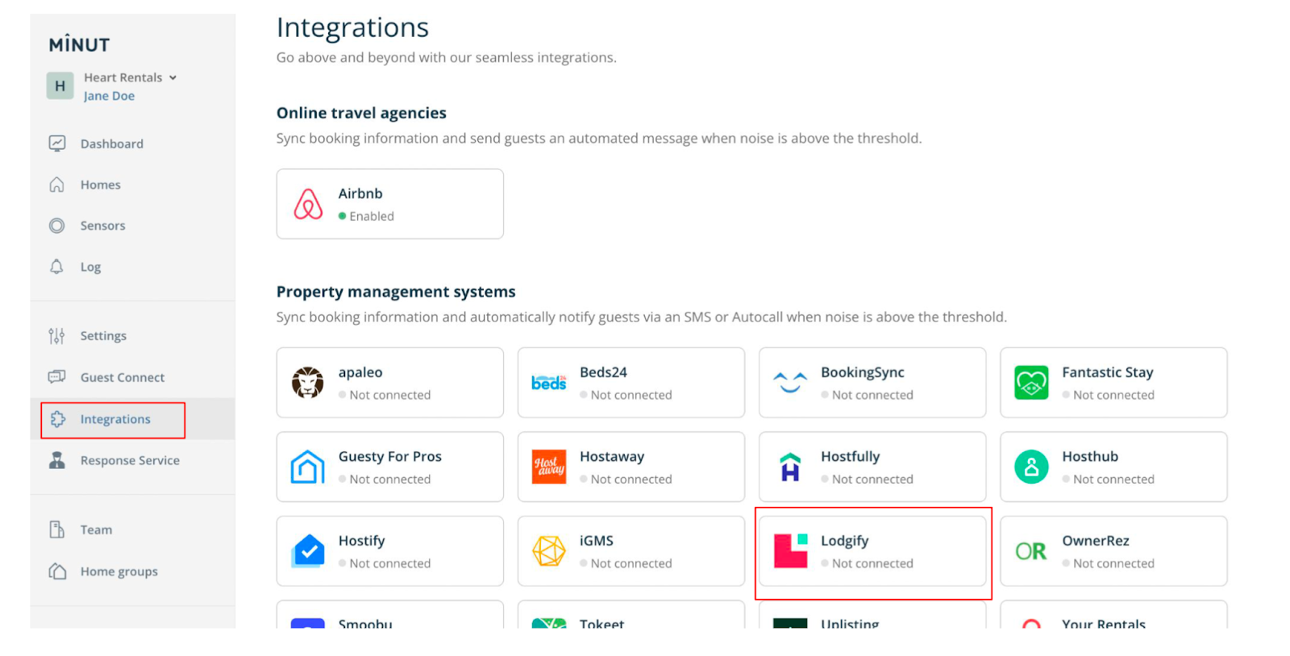
Task: Select the Beds24 integration card
Action: [x=630, y=383]
